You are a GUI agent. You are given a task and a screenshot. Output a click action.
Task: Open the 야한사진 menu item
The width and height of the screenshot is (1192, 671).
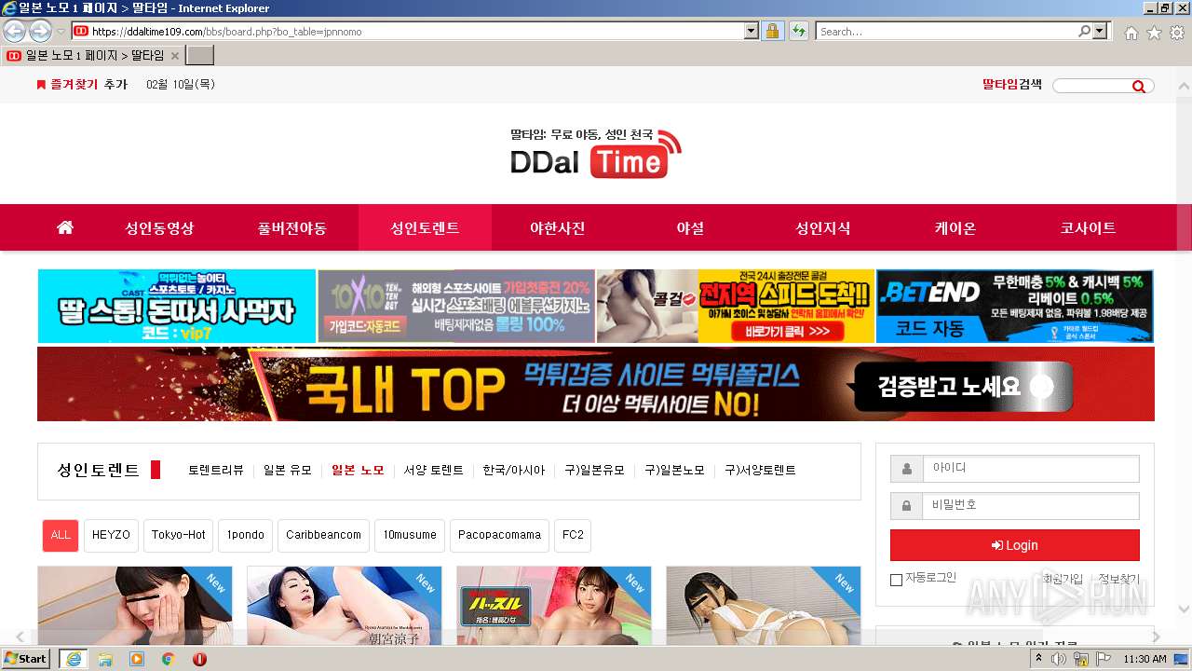coord(558,227)
